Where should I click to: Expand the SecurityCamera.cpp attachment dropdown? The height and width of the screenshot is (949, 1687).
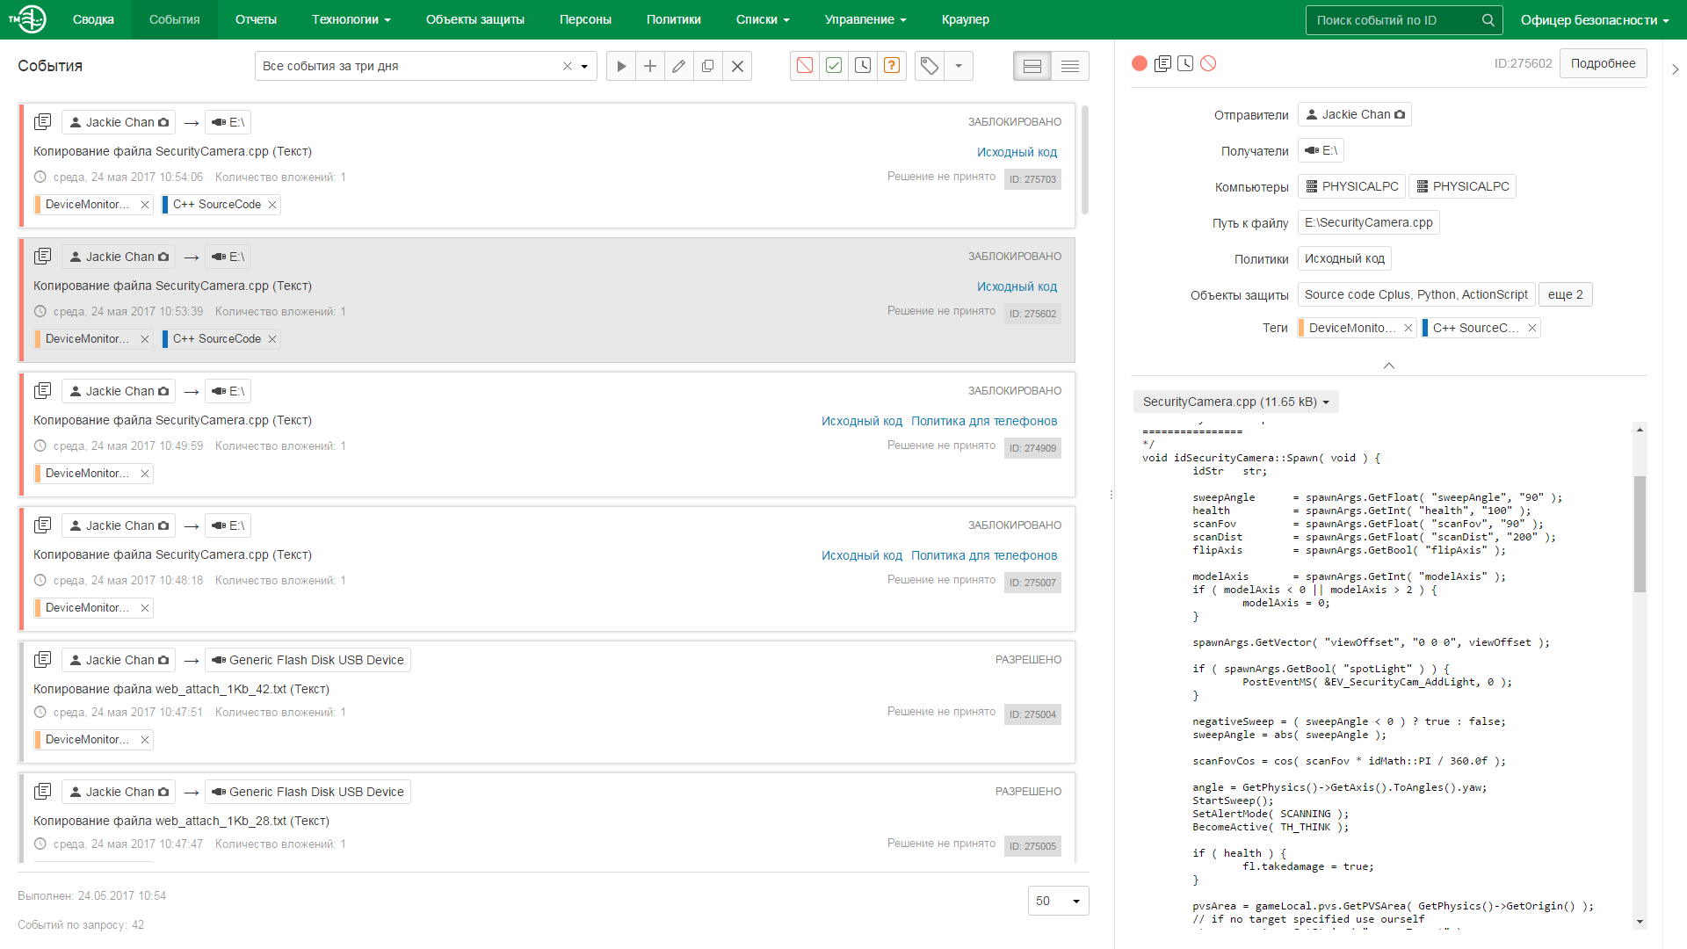(x=1236, y=402)
